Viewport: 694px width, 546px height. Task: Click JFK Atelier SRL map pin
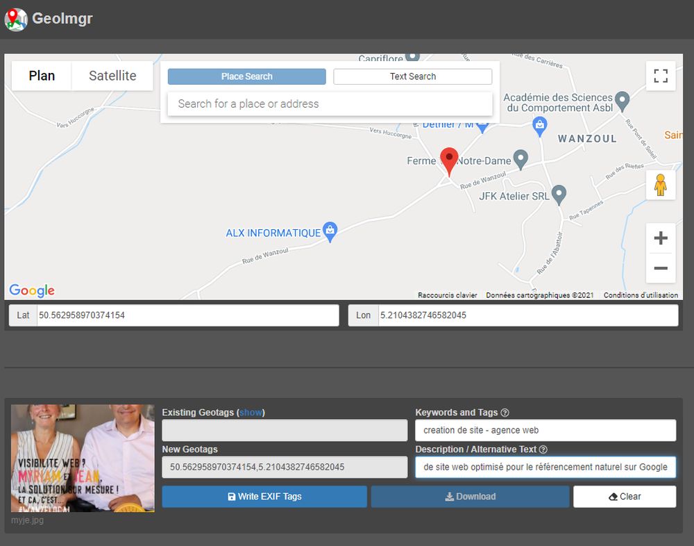point(559,195)
